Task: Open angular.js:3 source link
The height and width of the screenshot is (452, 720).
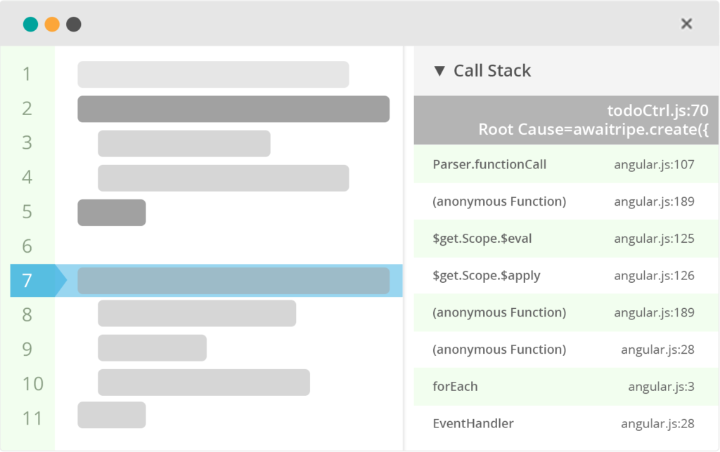Action: (x=661, y=387)
